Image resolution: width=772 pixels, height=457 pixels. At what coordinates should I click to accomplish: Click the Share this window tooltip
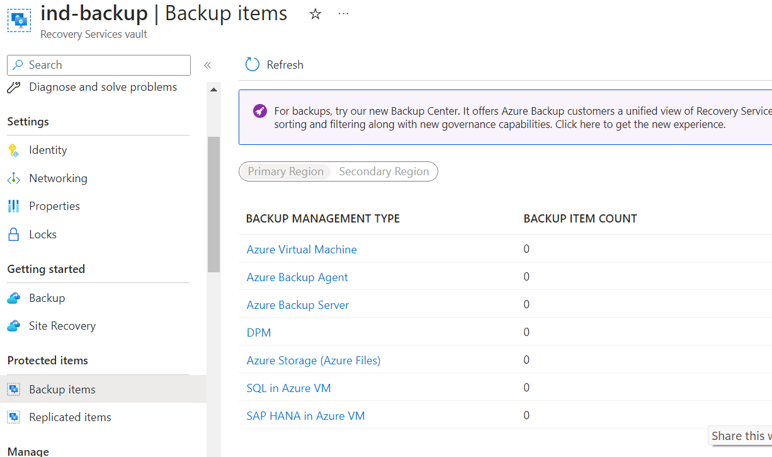pos(740,436)
